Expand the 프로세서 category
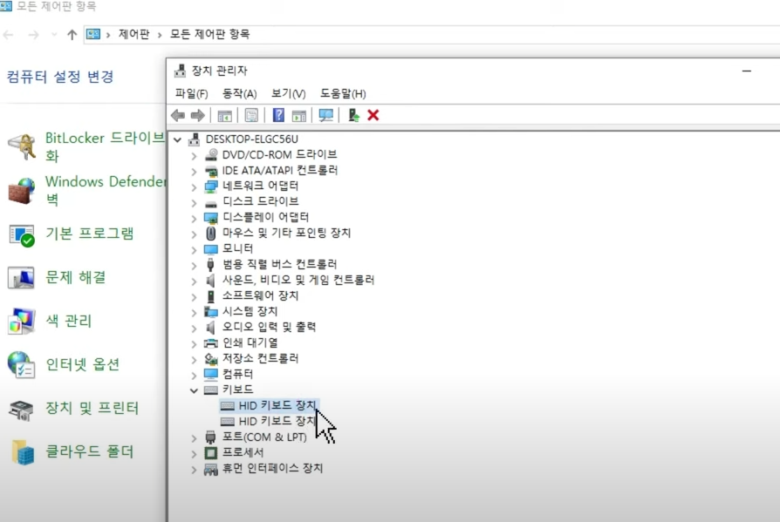The image size is (780, 522). click(193, 452)
